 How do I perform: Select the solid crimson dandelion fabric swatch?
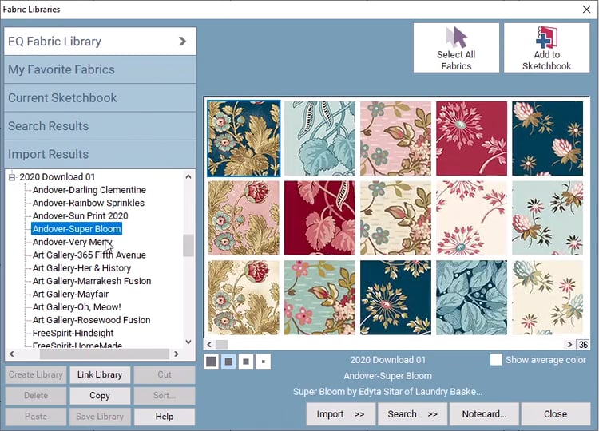(471, 138)
